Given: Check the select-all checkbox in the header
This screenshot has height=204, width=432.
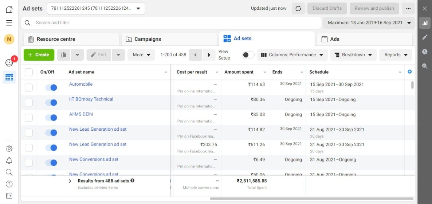Looking at the screenshot, I should (x=29, y=72).
